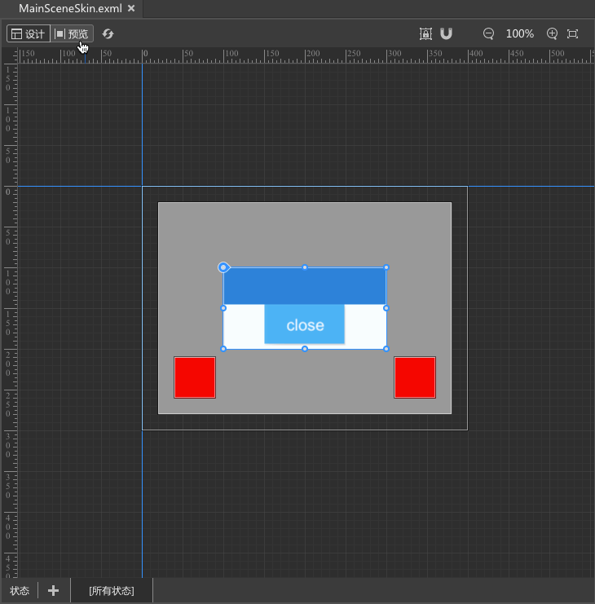Click the close button on canvas

304,324
